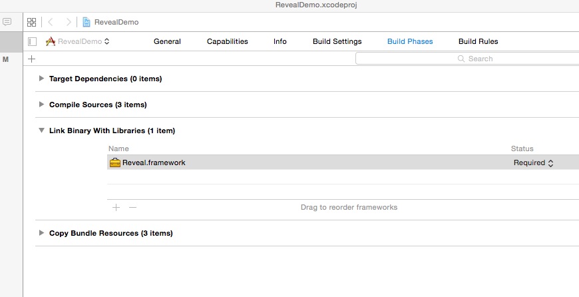
Task: Click Copy Bundle Resources (3 items) title
Action: click(110, 233)
